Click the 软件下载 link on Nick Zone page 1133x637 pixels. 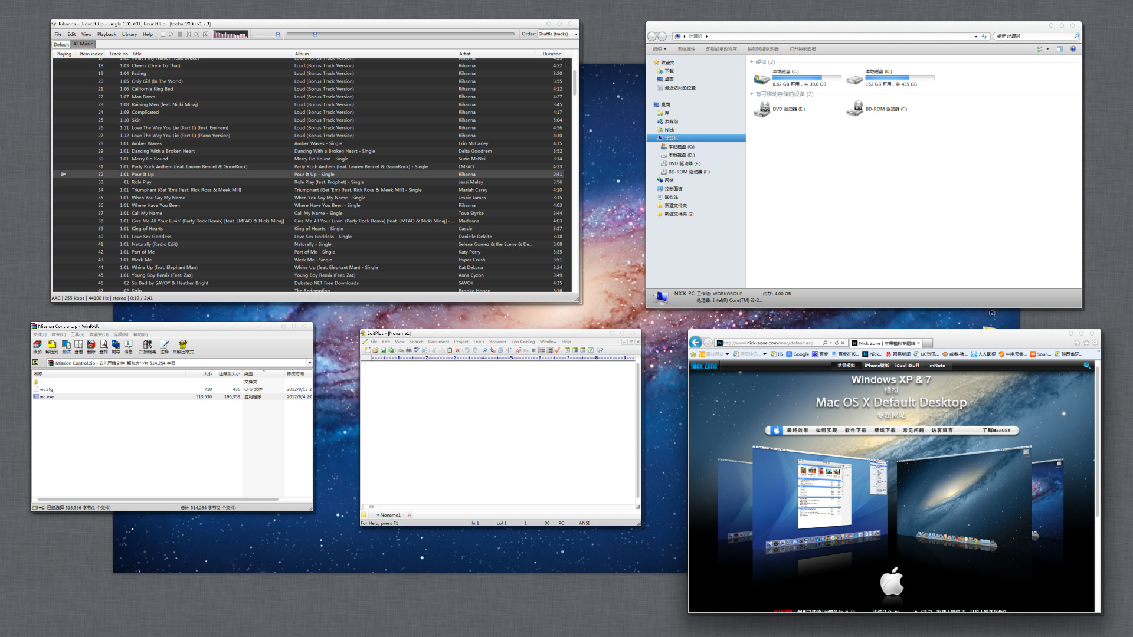click(855, 431)
